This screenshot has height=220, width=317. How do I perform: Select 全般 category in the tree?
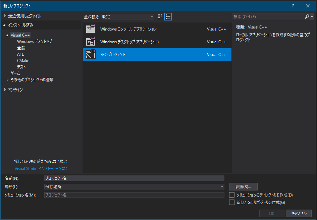tap(21, 48)
